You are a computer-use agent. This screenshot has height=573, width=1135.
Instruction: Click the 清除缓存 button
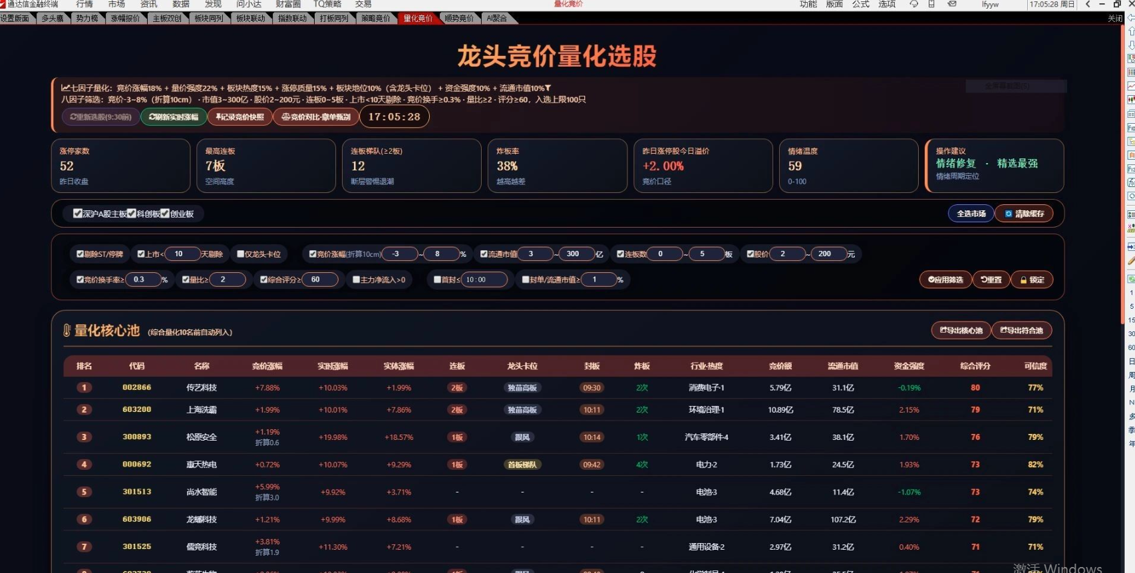click(1024, 214)
